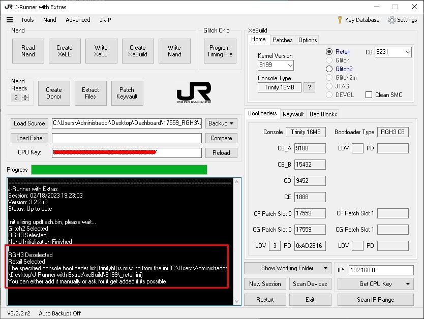Expand the Backup dropdown button

[x=221, y=123]
